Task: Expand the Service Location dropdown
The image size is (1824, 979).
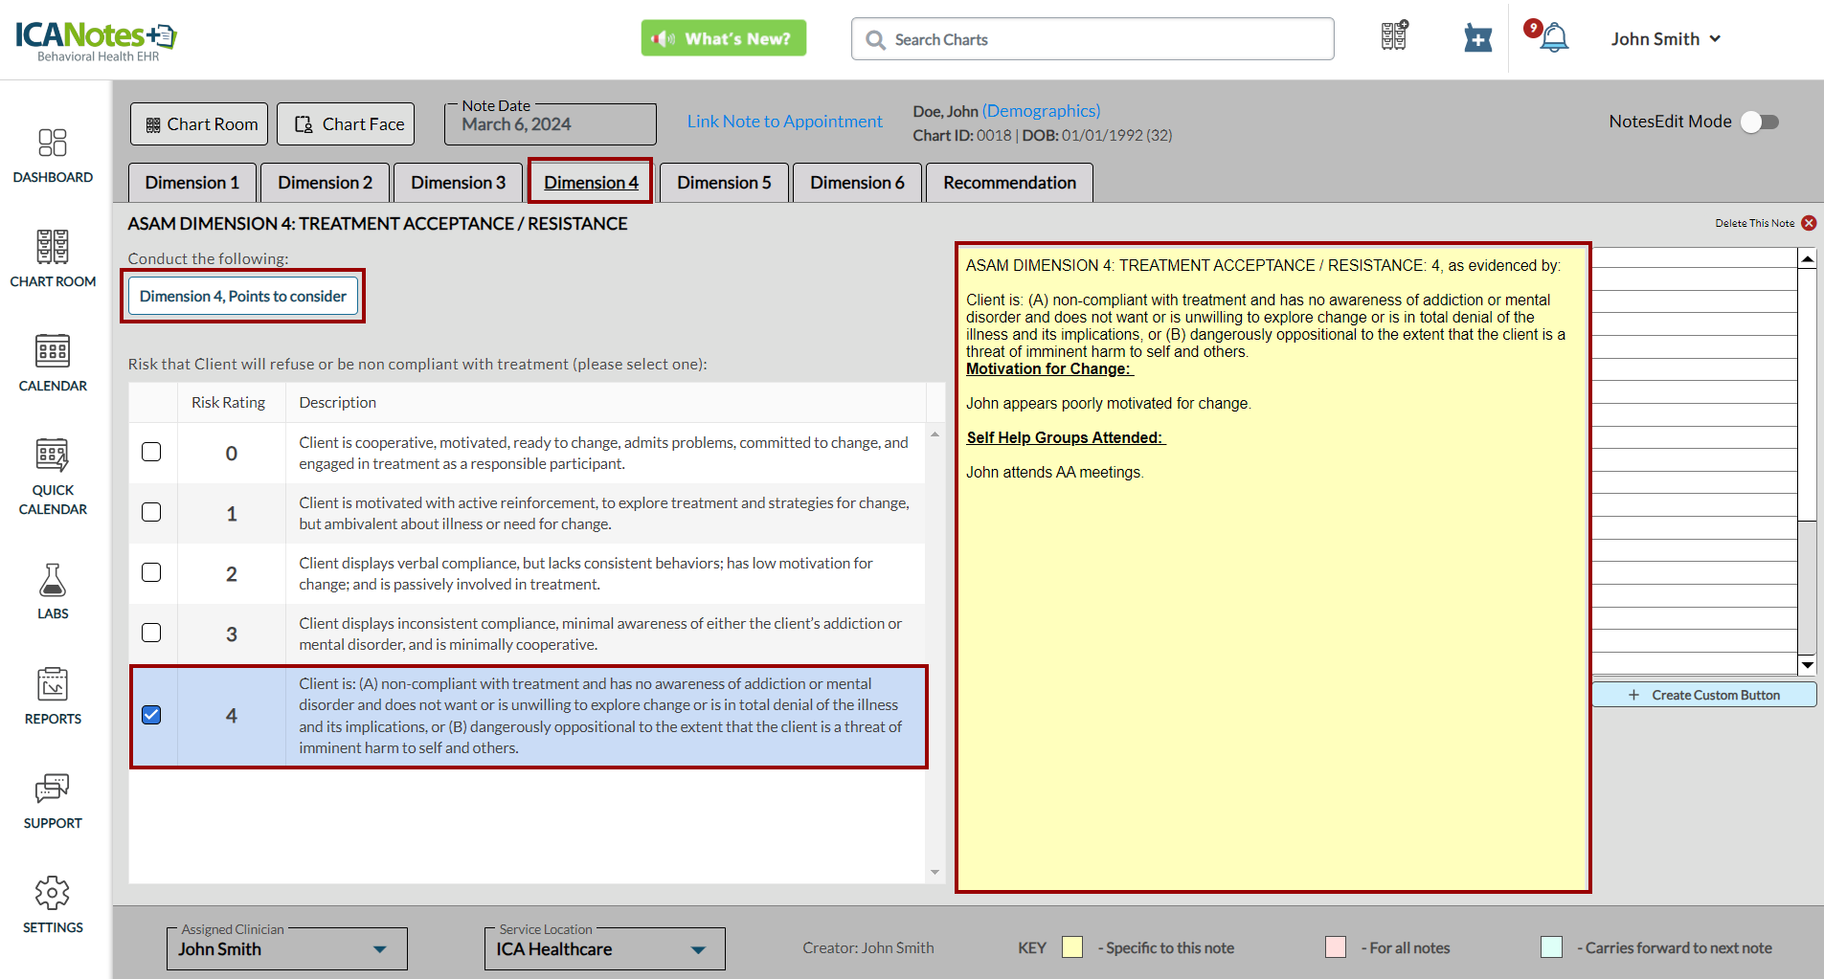Action: point(698,949)
